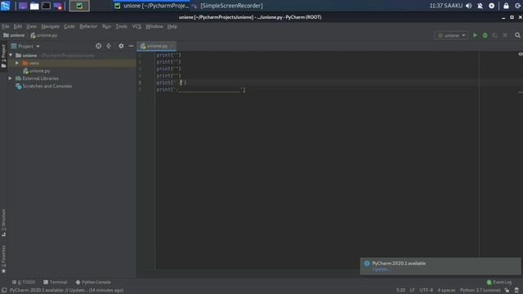Open the Navigate menu
The height and width of the screenshot is (294, 523).
(x=51, y=26)
